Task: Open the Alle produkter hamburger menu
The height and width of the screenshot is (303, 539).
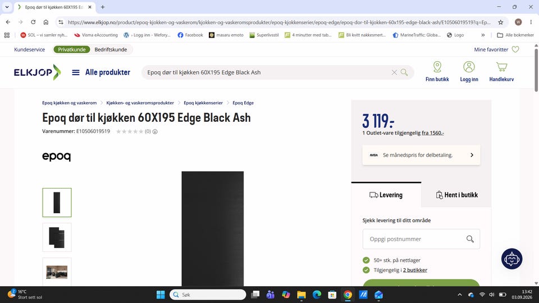Action: tap(76, 72)
